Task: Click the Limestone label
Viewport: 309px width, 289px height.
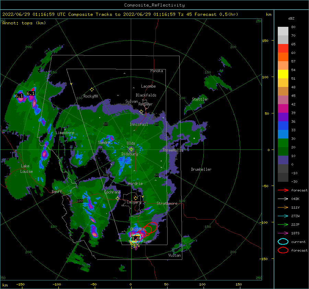Action: (x=65, y=133)
